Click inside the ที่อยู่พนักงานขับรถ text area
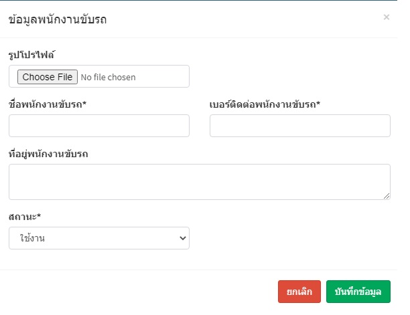The image size is (410, 315). [200, 182]
